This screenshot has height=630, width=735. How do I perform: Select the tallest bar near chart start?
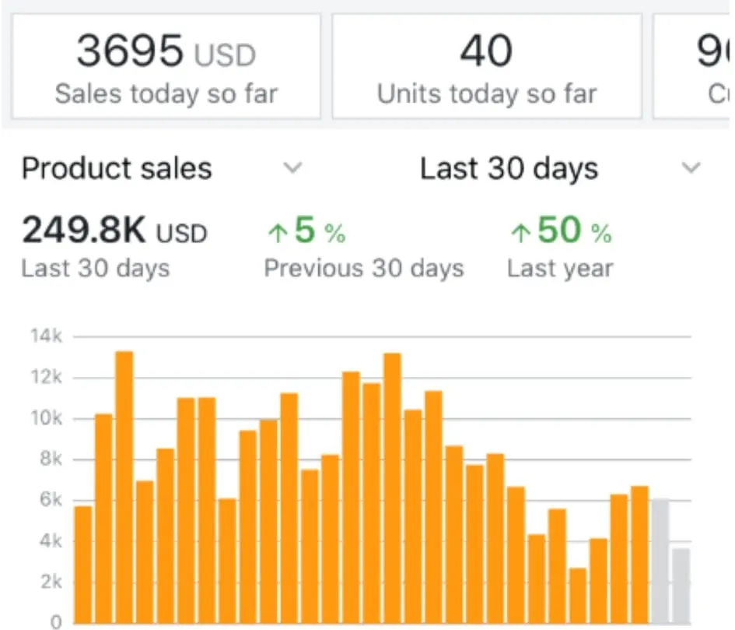[x=124, y=487]
